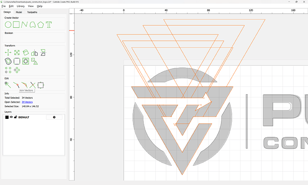Open the Help menu

click(x=40, y=6)
